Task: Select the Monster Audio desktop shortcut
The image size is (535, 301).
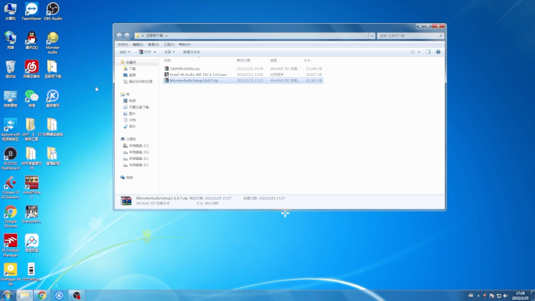Action: pyautogui.click(x=53, y=43)
